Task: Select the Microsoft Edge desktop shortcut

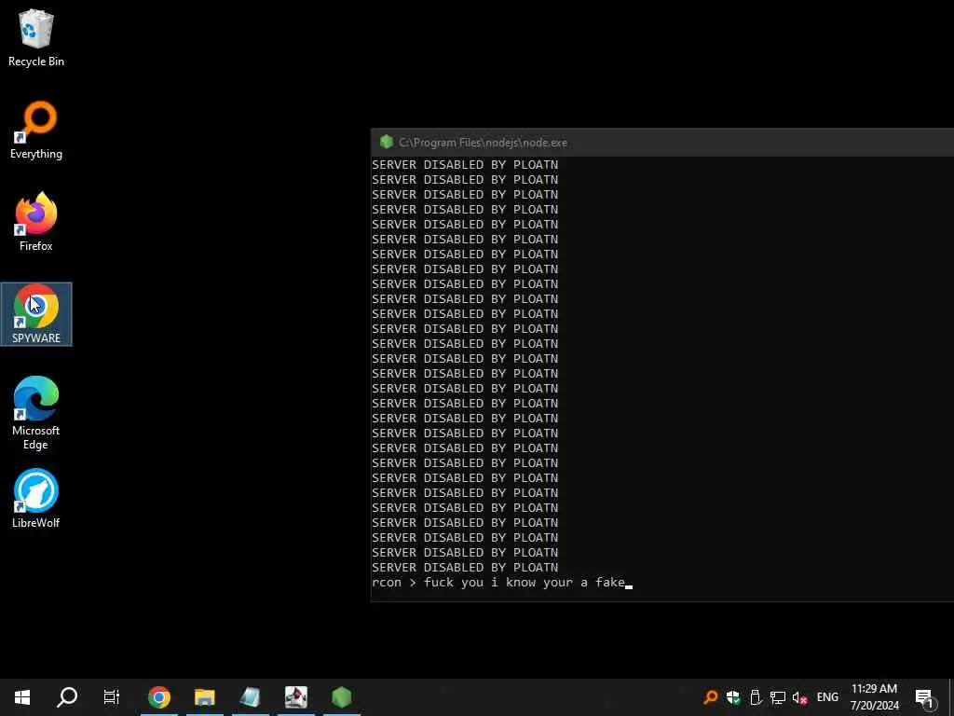Action: pyautogui.click(x=36, y=413)
